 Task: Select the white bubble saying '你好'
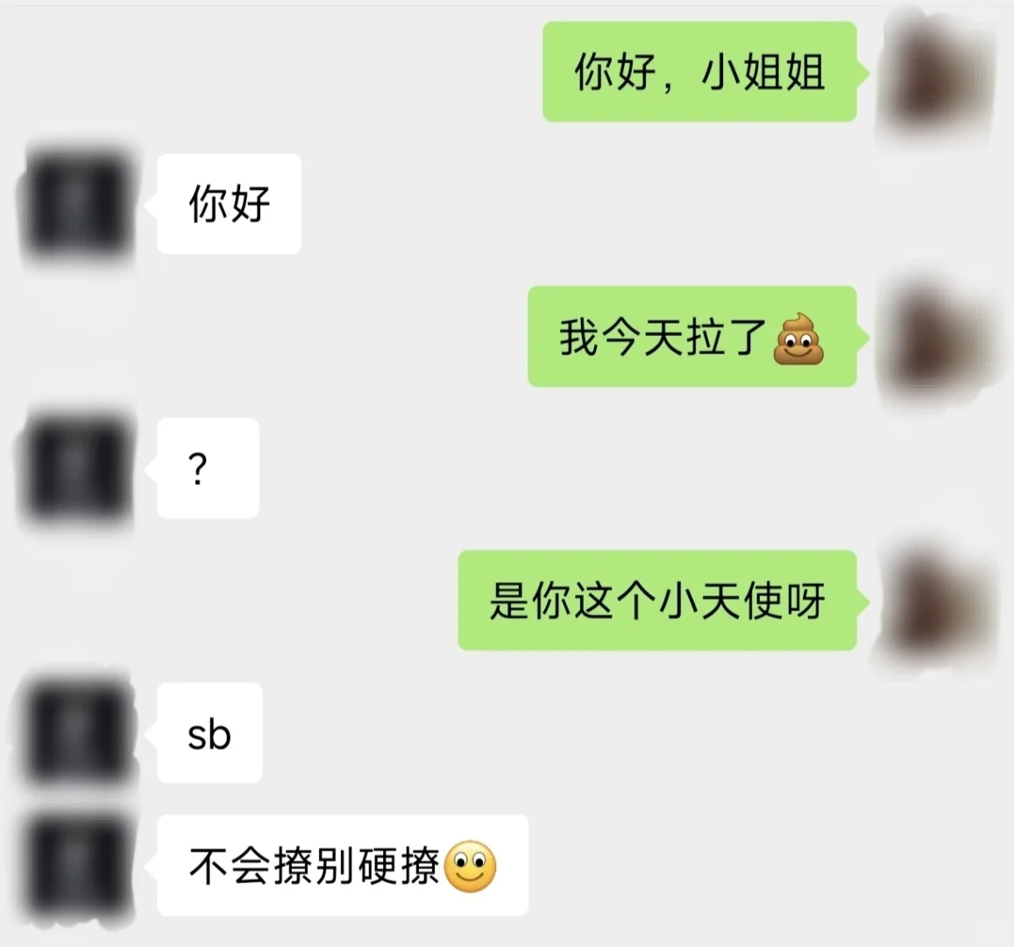(x=229, y=203)
